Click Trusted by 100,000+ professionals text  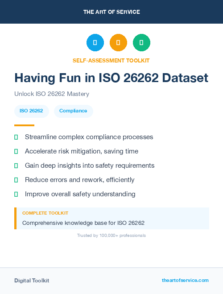[x=111, y=236]
